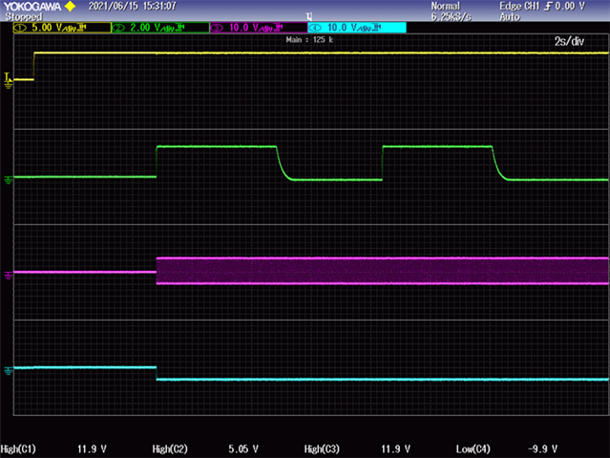Click the 5.05 V measurement value
This screenshot has height=458, width=610.
tap(243, 449)
